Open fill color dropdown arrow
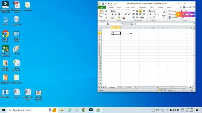This screenshot has width=202, height=113. point(121,18)
